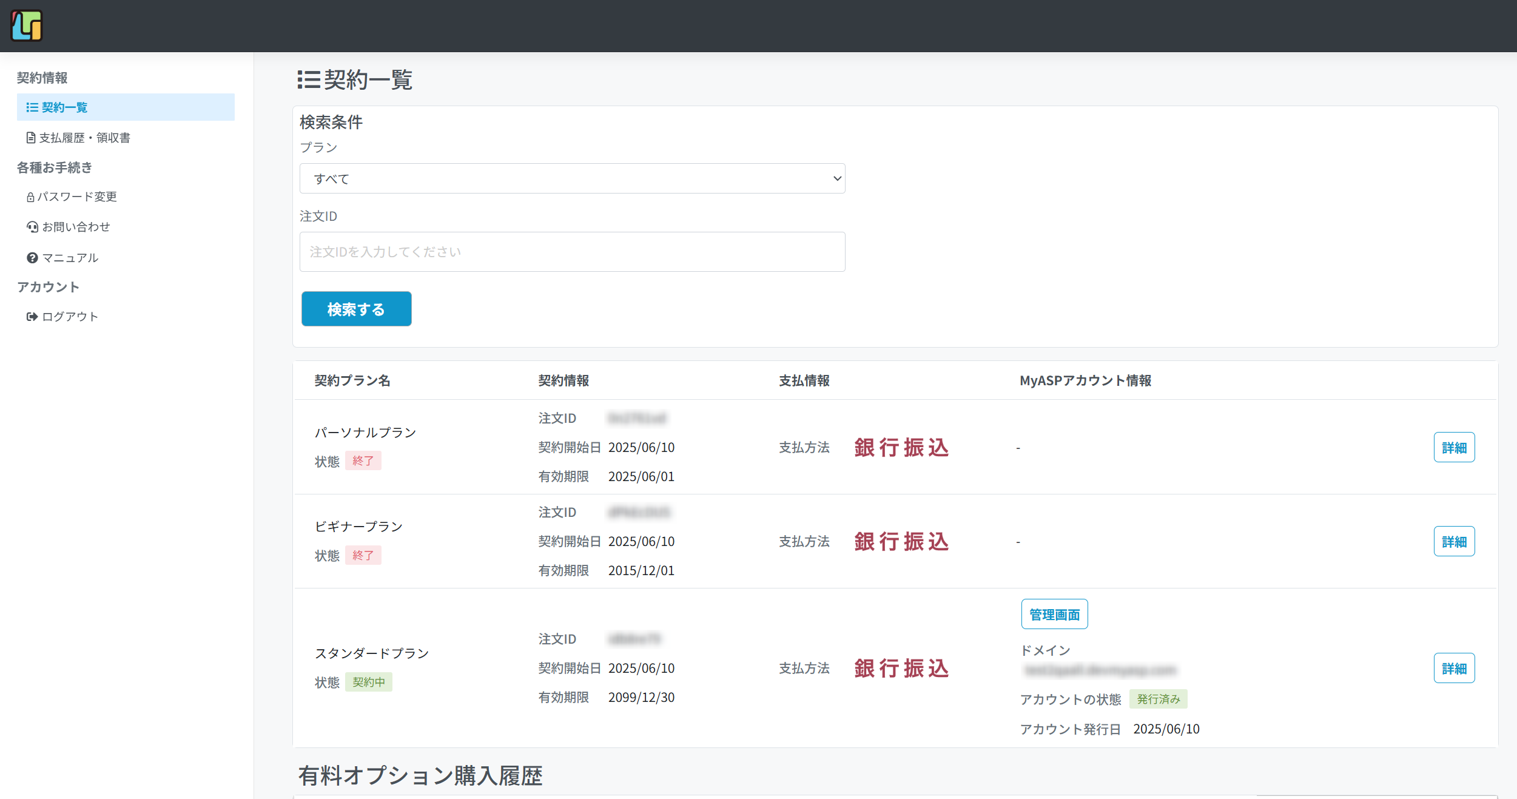1517x799 pixels.
Task: Click the chevron arrow of plan selector
Action: (837, 178)
